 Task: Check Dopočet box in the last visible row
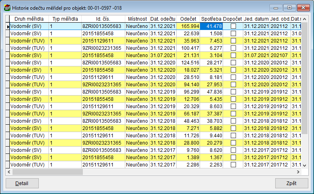[233, 165]
